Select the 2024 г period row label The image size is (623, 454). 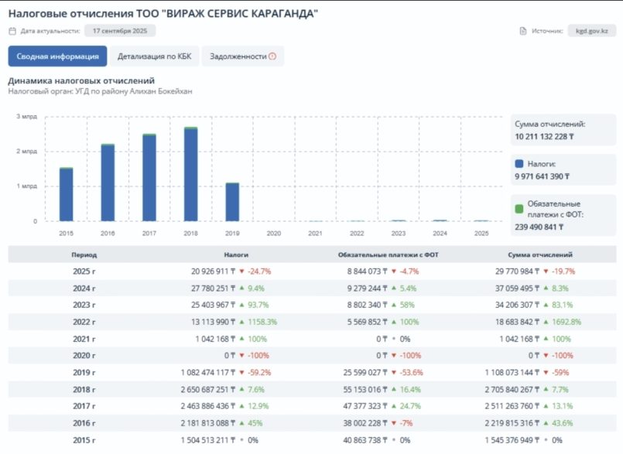84,288
